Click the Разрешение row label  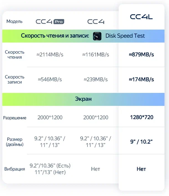tap(15, 118)
